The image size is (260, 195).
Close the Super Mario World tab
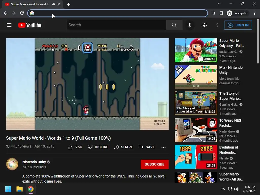click(59, 4)
